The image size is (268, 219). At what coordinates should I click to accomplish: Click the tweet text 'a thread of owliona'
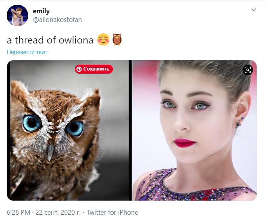click(51, 40)
